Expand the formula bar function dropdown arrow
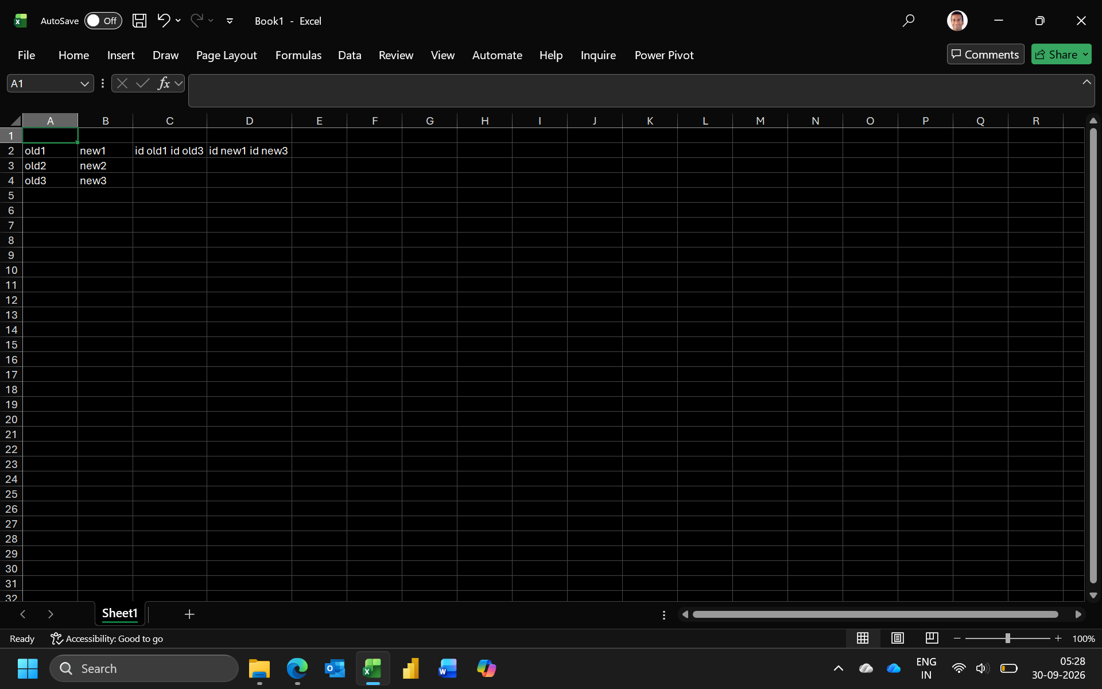 coord(179,84)
